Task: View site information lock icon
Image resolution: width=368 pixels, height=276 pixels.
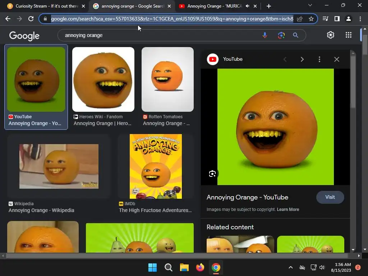Action: [x=45, y=19]
